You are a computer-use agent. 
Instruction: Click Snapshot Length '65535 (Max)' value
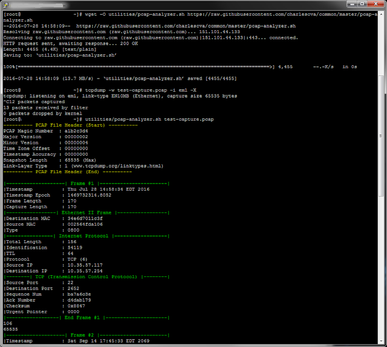(80, 161)
